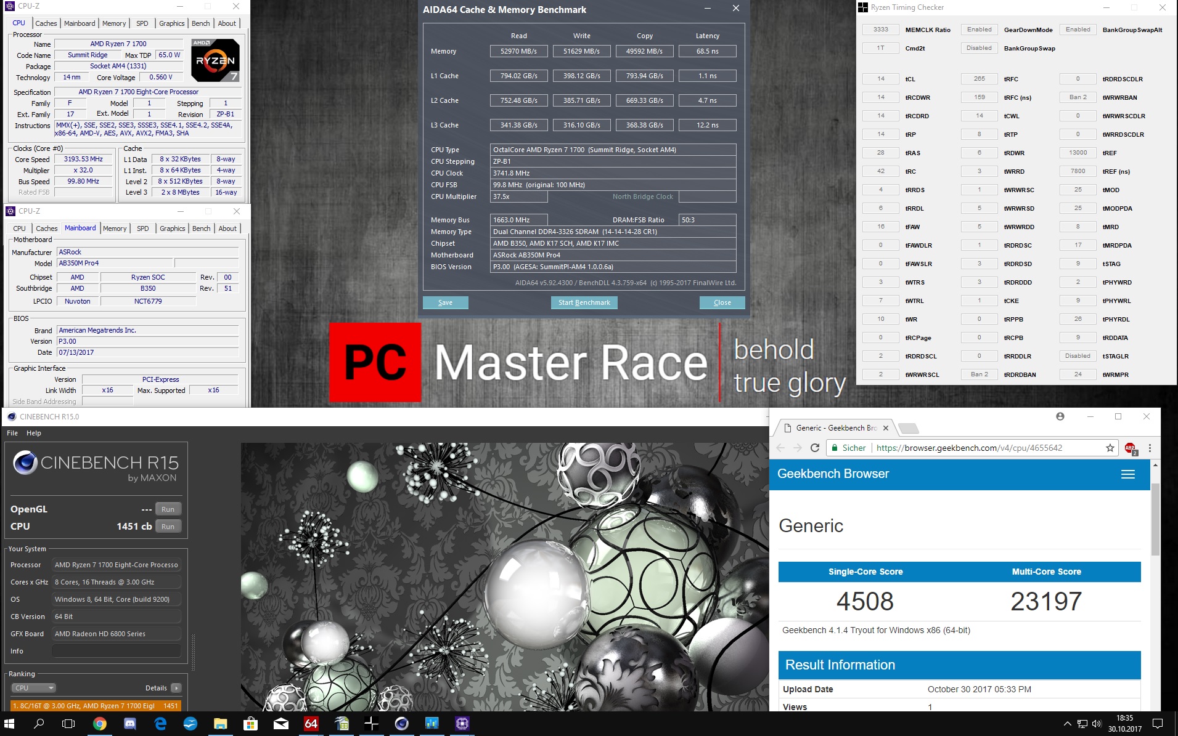The image size is (1178, 736).
Task: Click the Memory Read 52970 MB/s value
Action: tap(519, 51)
